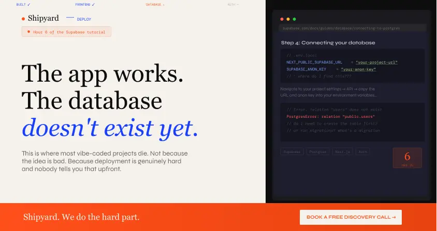437x231 pixels.
Task: Click the '6 hrs in' counter box
Action: tap(407, 158)
